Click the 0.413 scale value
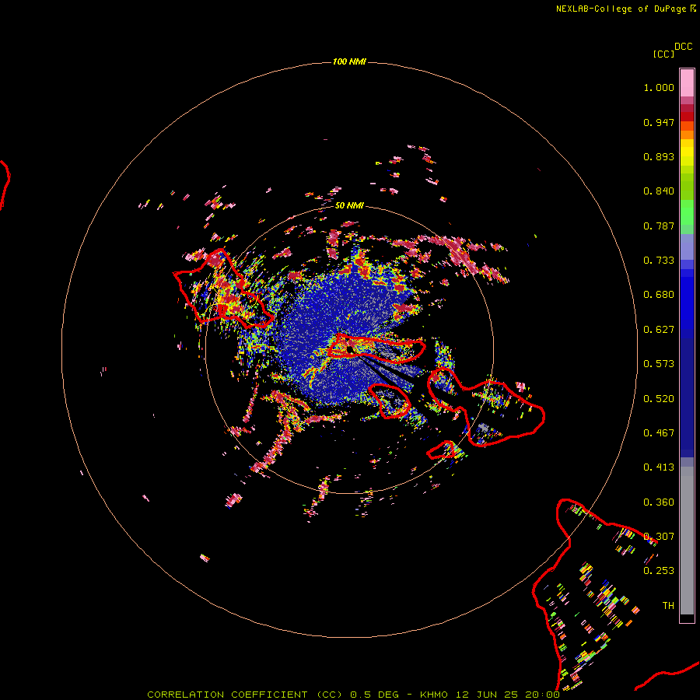This screenshot has height=700, width=700. pyautogui.click(x=659, y=467)
